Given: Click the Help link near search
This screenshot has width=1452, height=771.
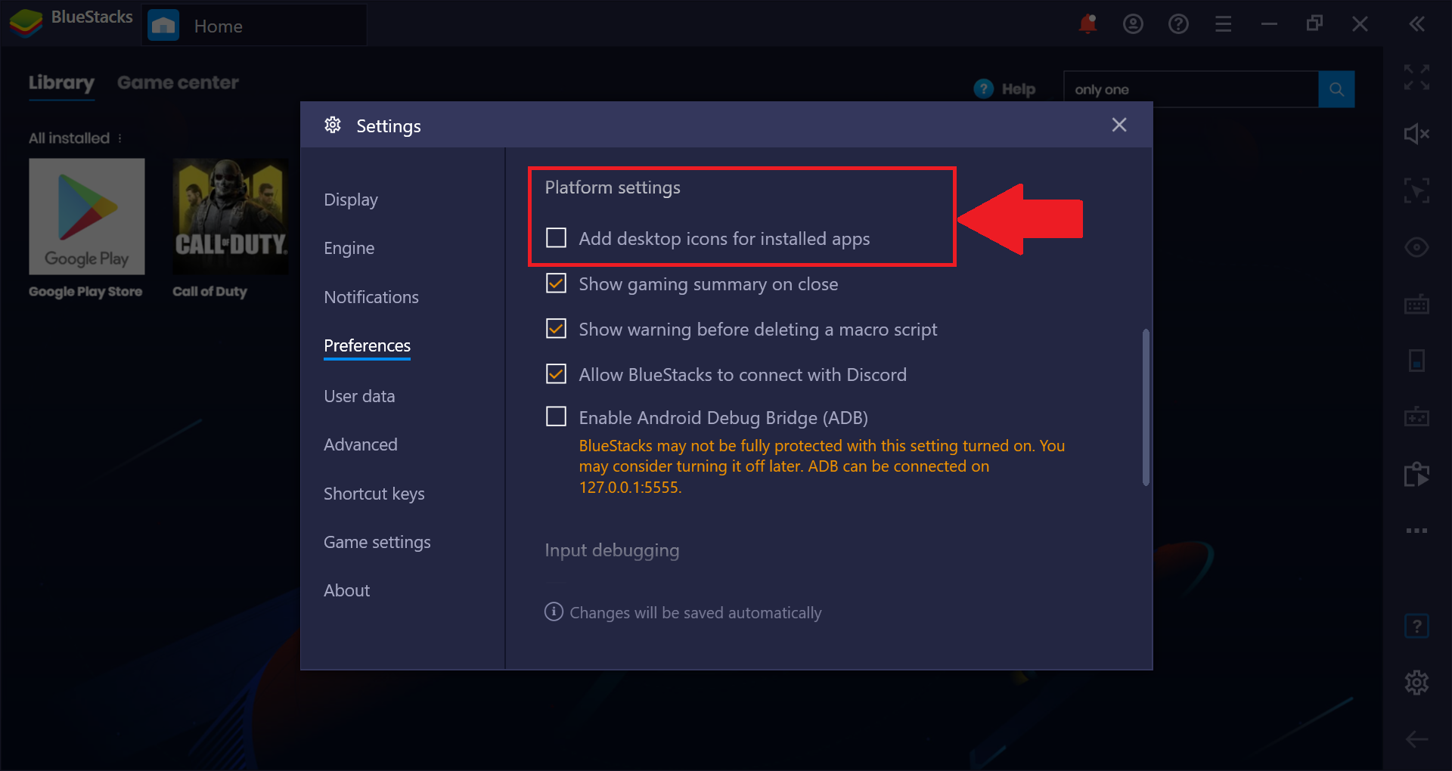Looking at the screenshot, I should (1005, 89).
